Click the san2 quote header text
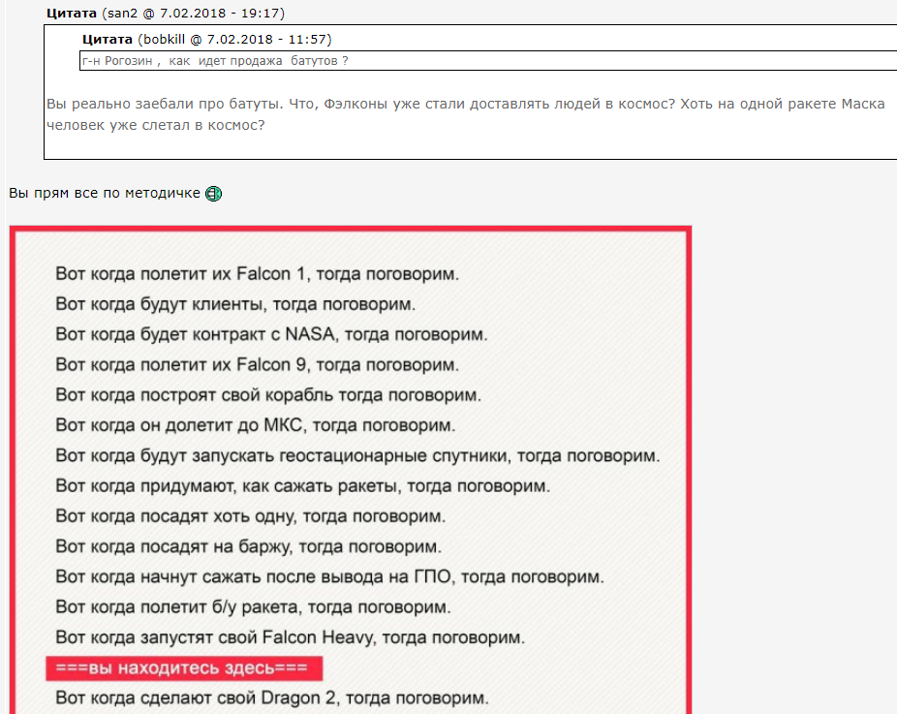 (x=166, y=14)
